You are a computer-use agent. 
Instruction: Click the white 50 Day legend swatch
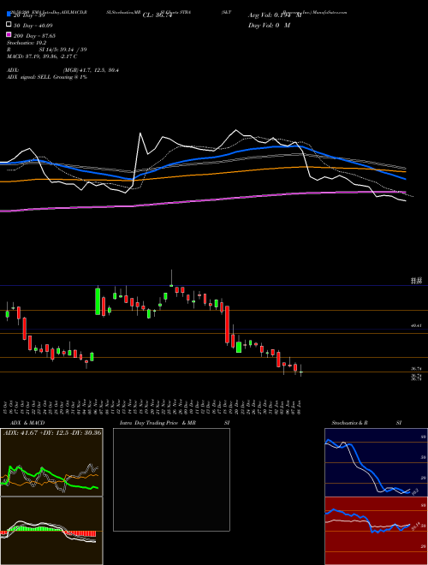[x=9, y=24]
